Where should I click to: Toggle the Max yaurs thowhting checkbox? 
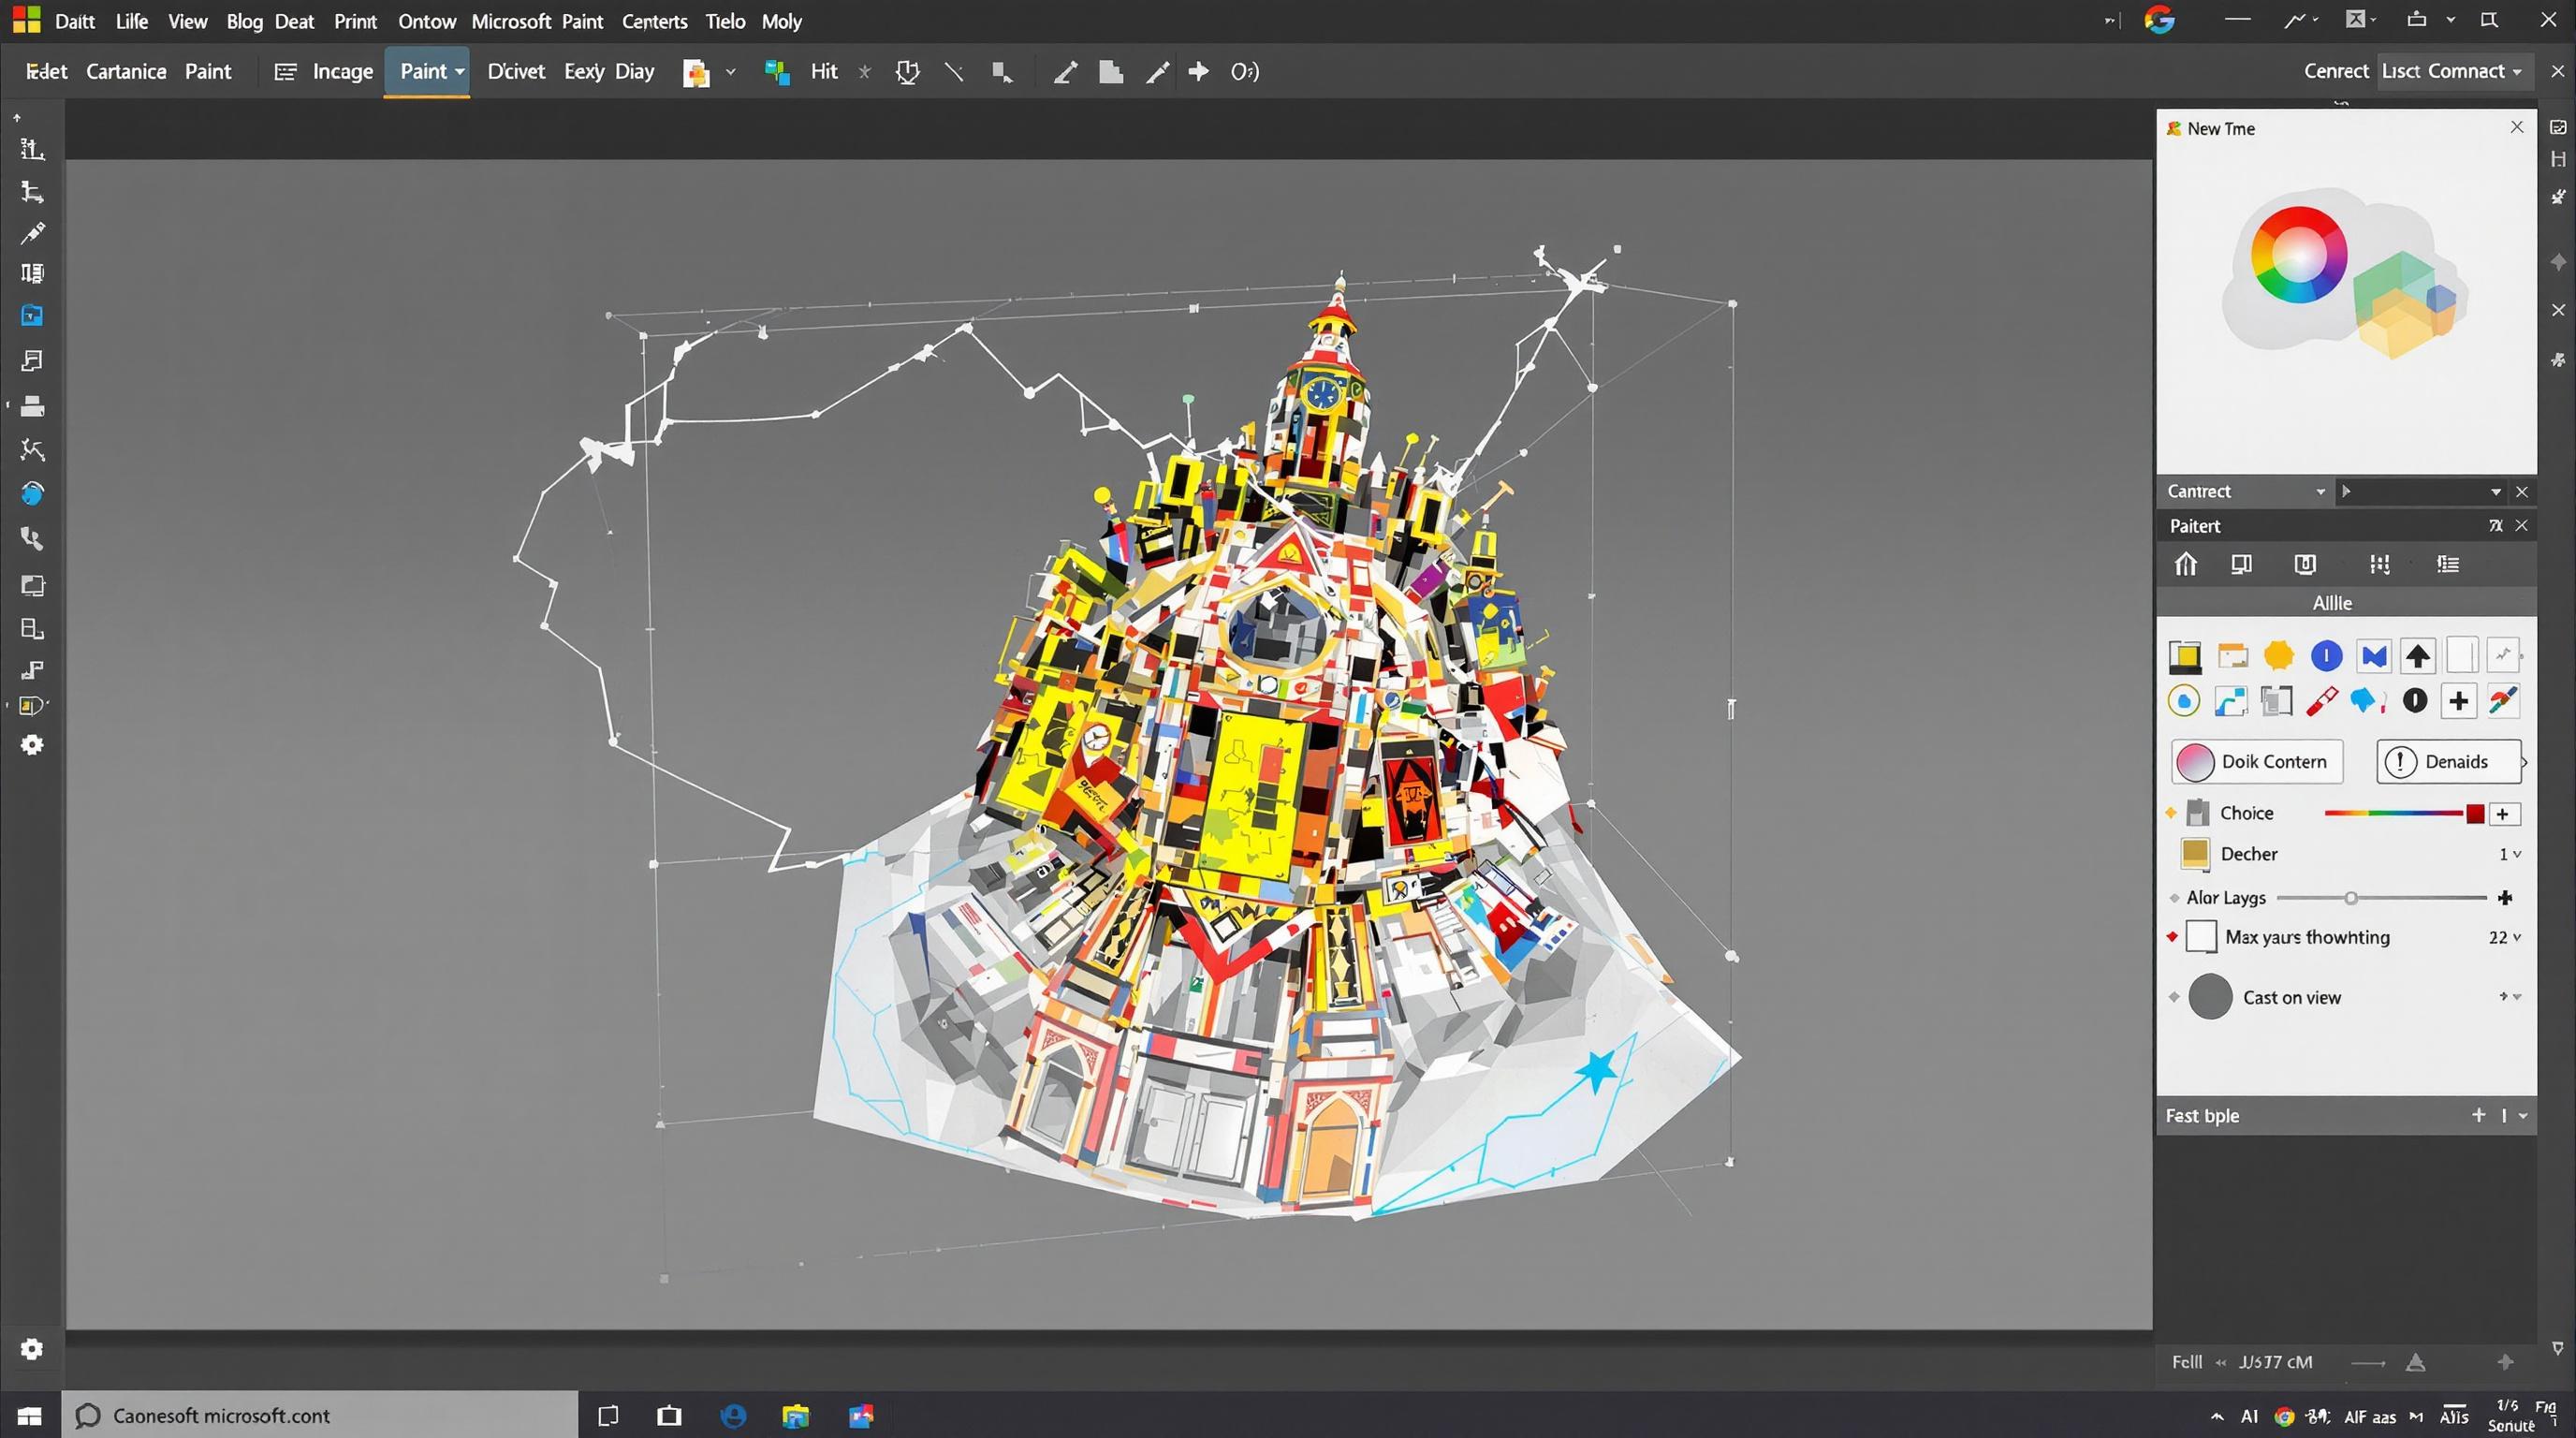[x=2202, y=937]
